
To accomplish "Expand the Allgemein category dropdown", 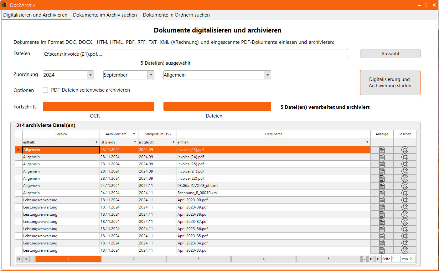I will 267,75.
